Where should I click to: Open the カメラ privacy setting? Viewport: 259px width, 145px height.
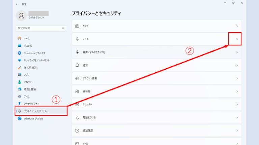tap(156, 26)
